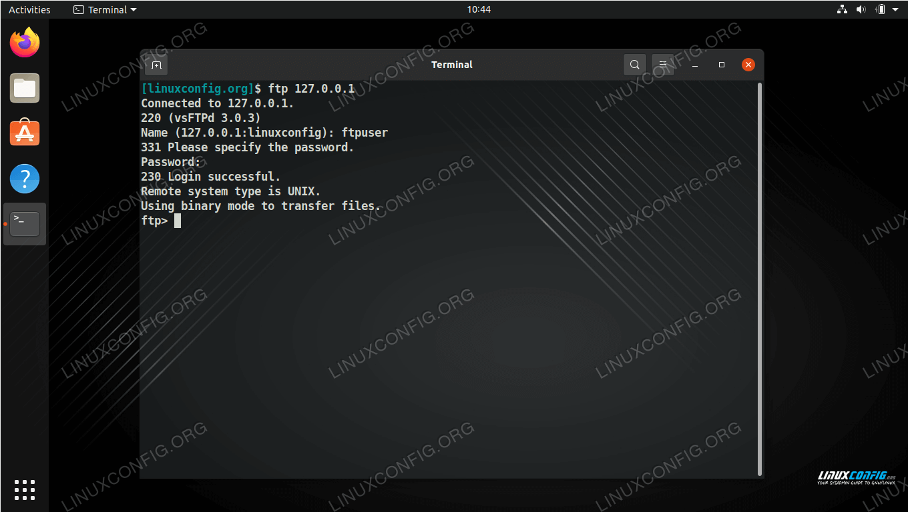Open terminal search
908x512 pixels.
[635, 65]
